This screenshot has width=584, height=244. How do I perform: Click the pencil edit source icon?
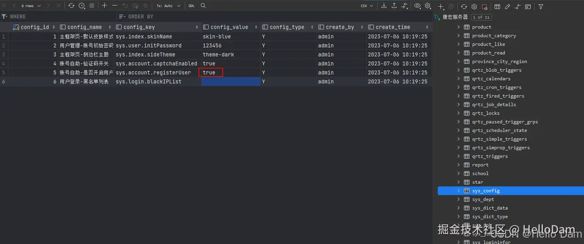tap(507, 7)
